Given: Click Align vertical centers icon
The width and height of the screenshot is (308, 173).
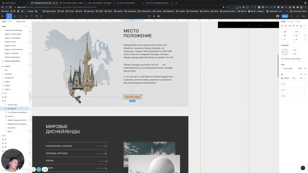Looking at the screenshot, I should click(x=297, y=26).
